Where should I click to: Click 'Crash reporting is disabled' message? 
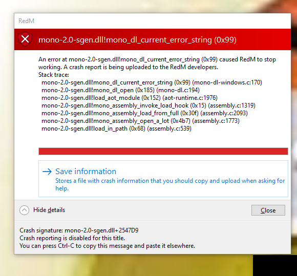(x=72, y=238)
